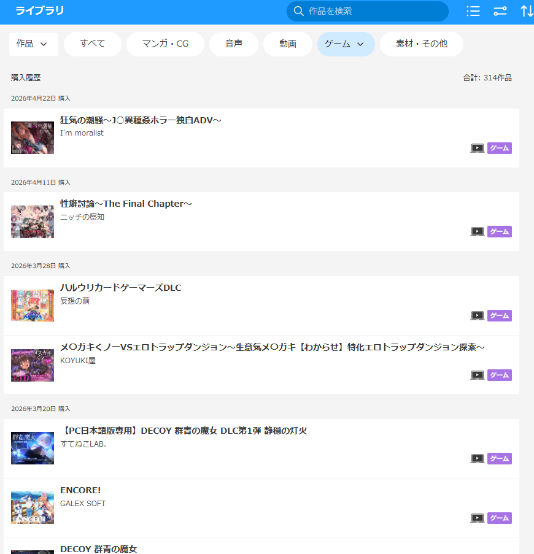Click thumbnail of DECOY DLC第1弾

click(33, 448)
